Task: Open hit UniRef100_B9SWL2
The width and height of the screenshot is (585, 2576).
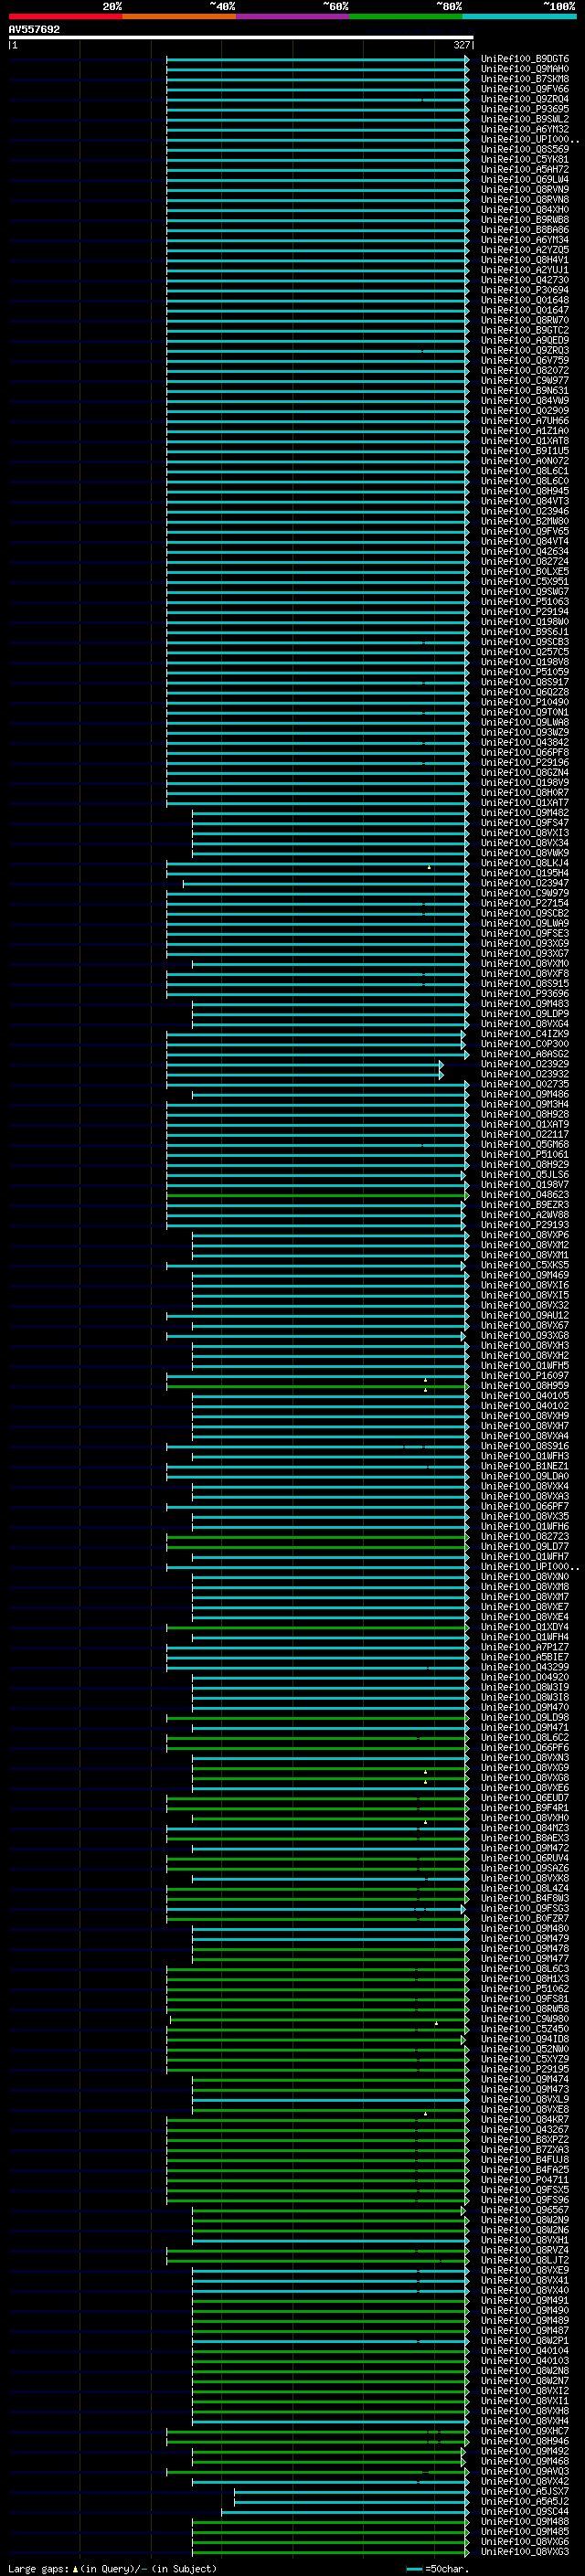Action: [x=525, y=119]
